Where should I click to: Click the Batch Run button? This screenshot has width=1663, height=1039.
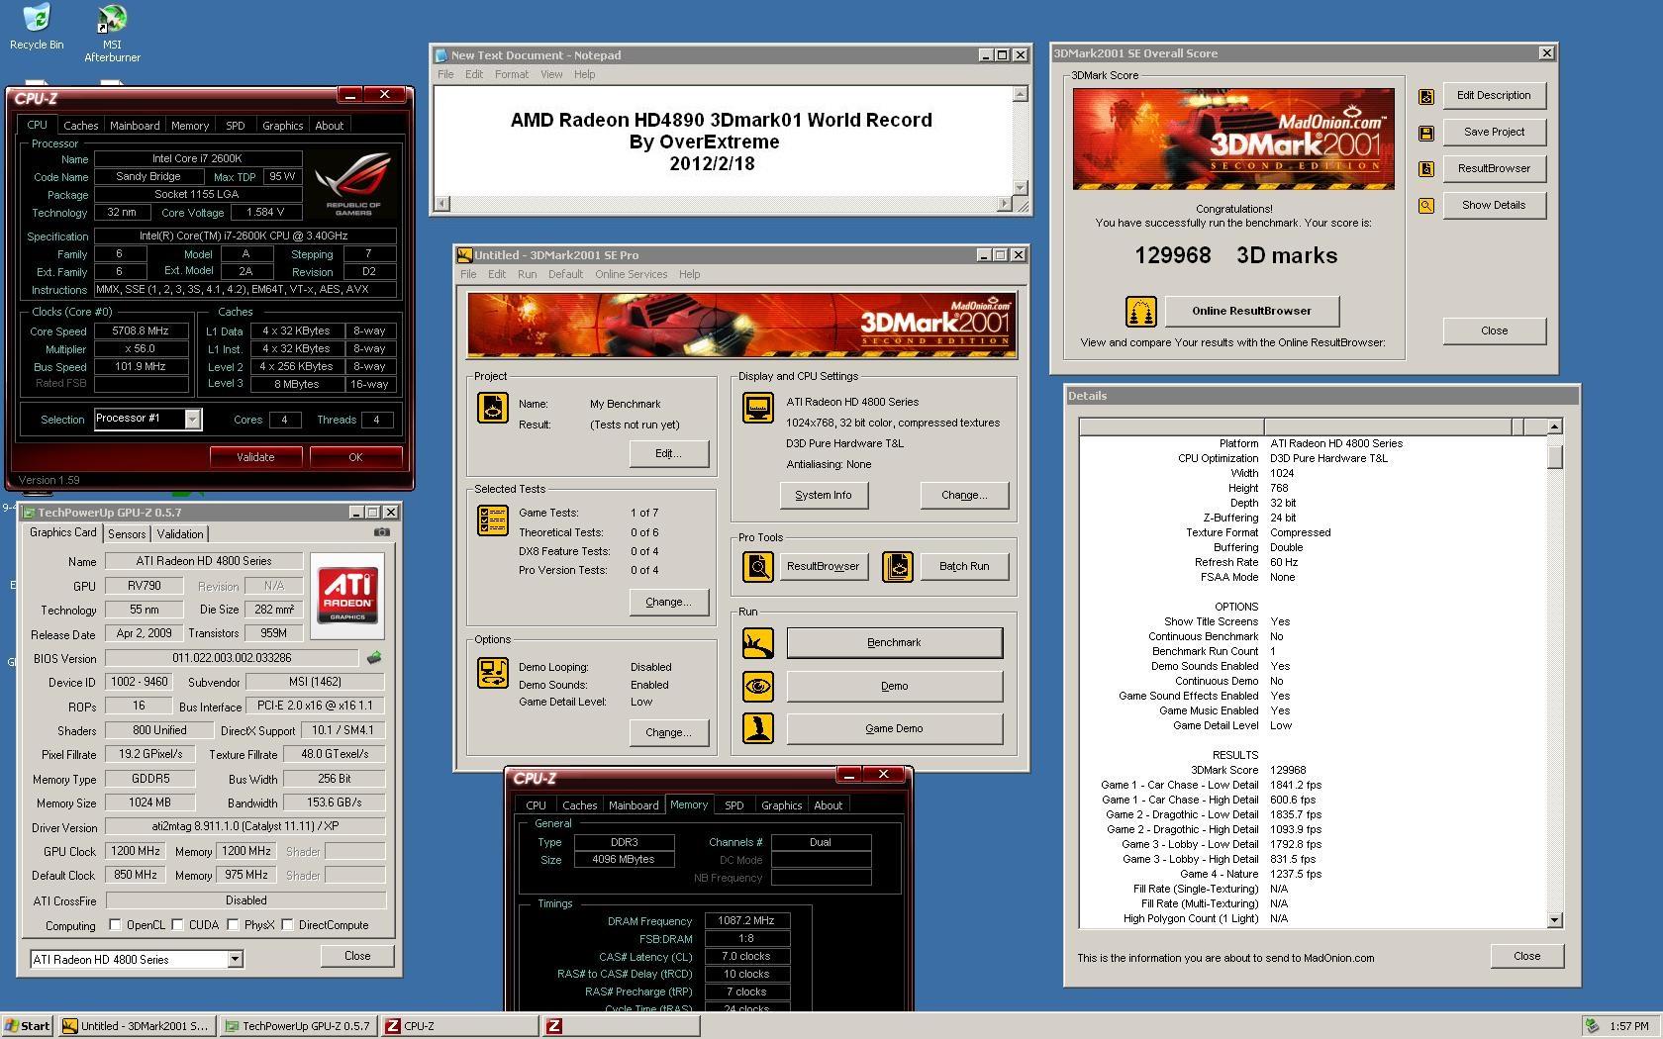click(963, 567)
